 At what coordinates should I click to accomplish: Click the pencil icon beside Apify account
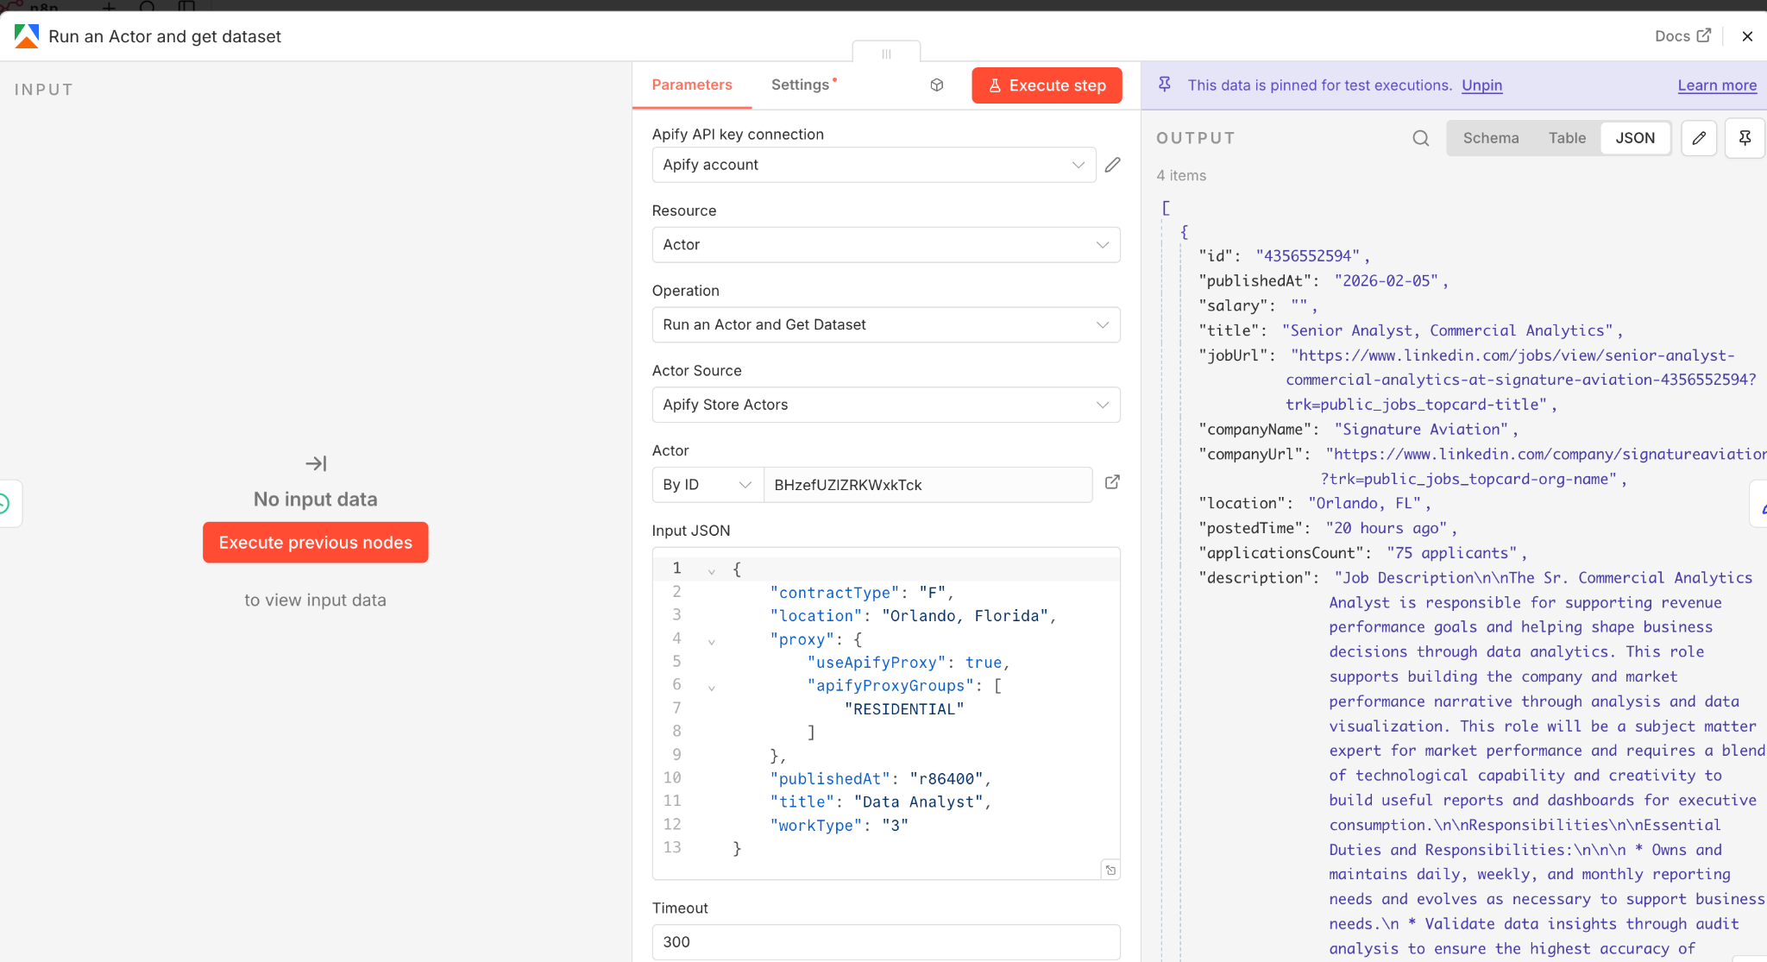tap(1112, 165)
